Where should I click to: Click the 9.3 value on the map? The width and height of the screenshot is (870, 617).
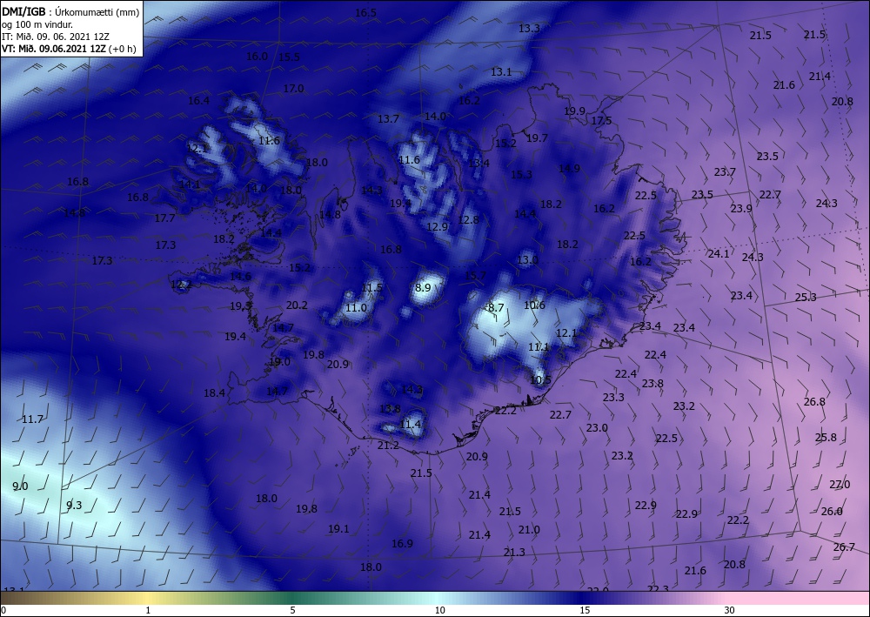pyautogui.click(x=74, y=505)
